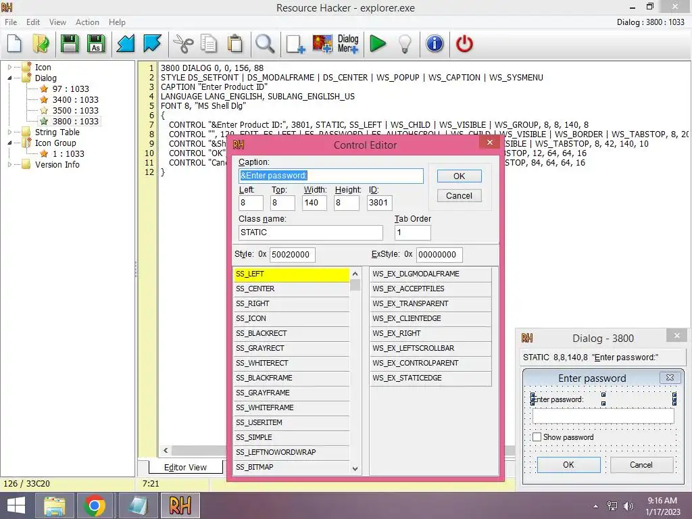
Task: Click the volume speaker tray icon
Action: (628, 506)
